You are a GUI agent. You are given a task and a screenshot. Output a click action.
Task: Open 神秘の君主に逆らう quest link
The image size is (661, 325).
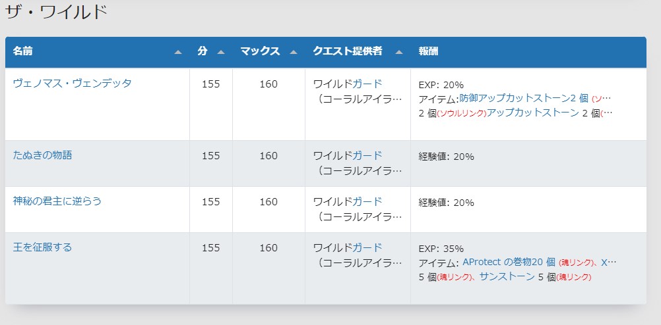point(57,201)
